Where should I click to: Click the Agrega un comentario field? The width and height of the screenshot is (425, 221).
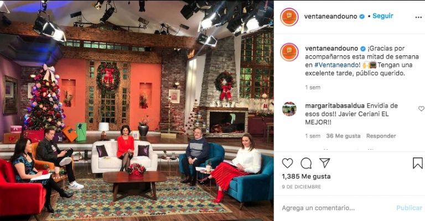(336, 208)
